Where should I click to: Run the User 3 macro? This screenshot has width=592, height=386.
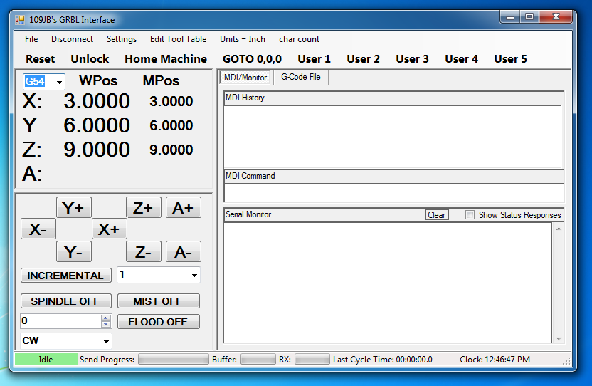(x=412, y=59)
